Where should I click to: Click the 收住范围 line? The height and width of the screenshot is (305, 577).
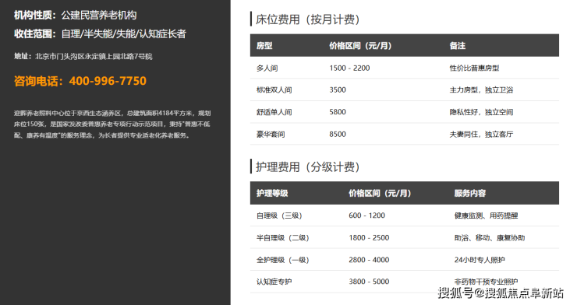coord(100,34)
